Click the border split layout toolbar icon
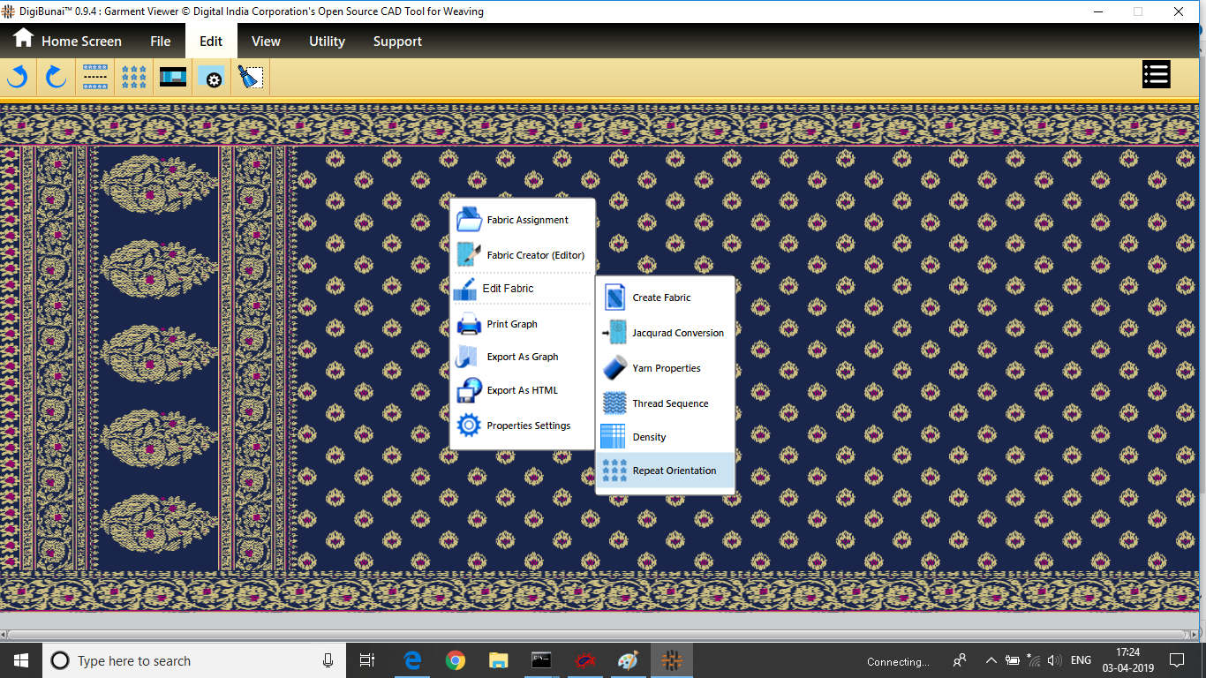This screenshot has height=678, width=1206. click(95, 78)
